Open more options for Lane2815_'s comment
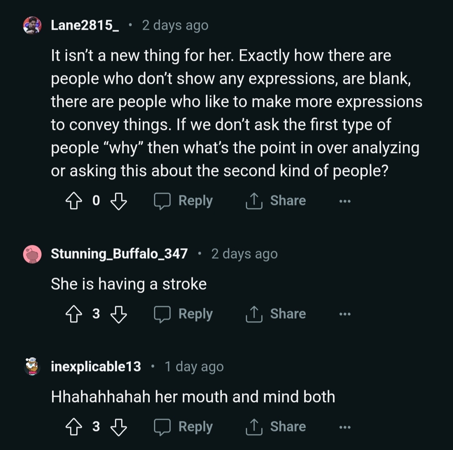 pos(345,201)
